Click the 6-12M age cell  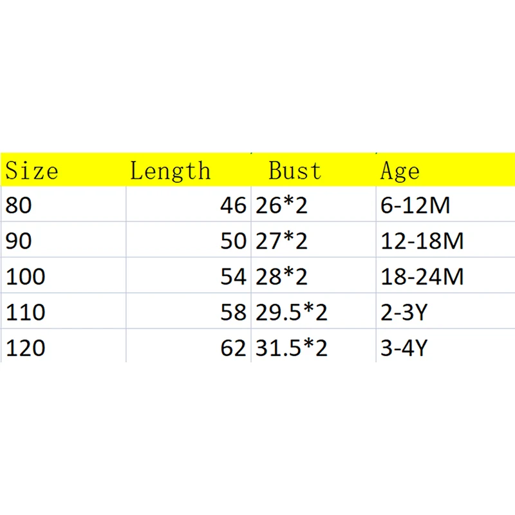[415, 205]
